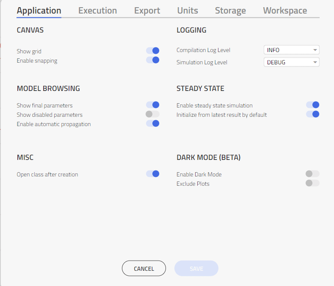The image size is (334, 286).
Task: Open Simulation Log Level dropdown
Action: pyautogui.click(x=292, y=62)
